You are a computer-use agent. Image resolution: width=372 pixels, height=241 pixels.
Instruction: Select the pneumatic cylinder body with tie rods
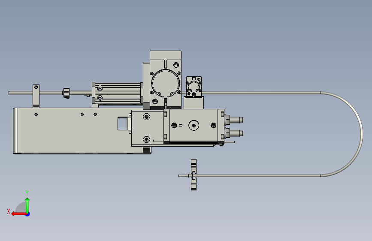118,93
